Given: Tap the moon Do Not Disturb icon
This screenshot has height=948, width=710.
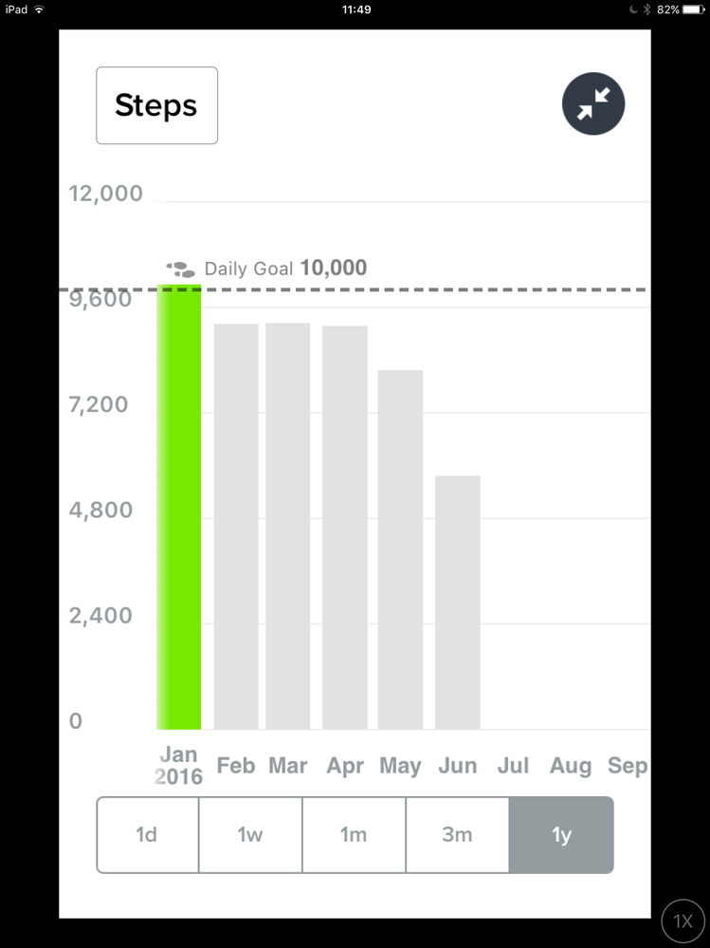Looking at the screenshot, I should pos(633,9).
